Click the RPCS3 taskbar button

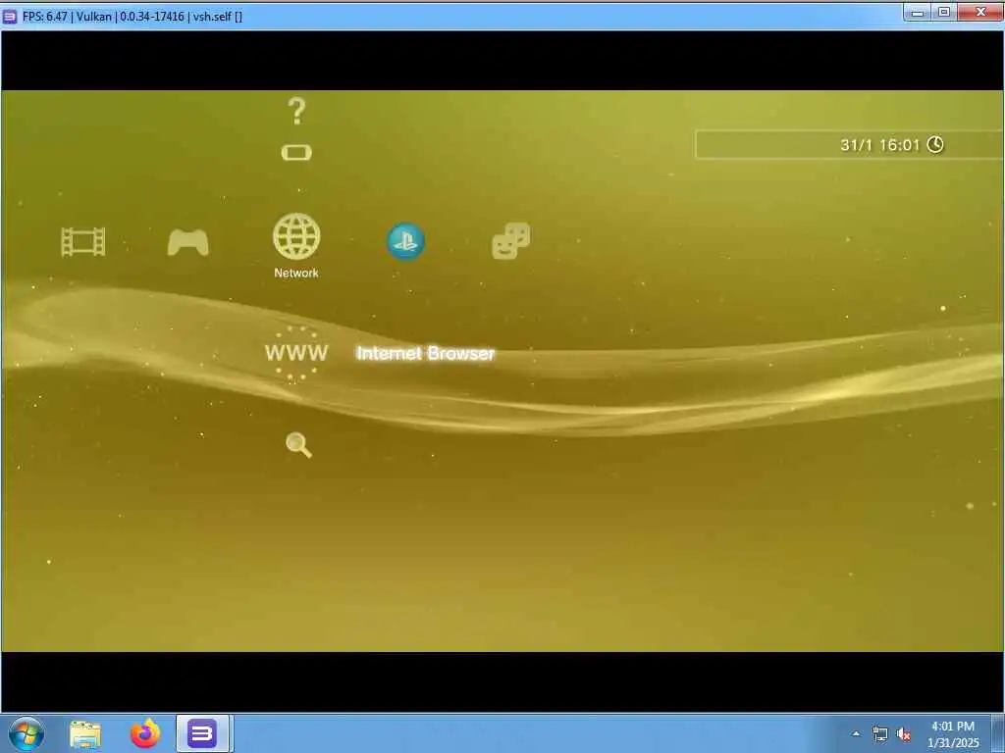(202, 733)
